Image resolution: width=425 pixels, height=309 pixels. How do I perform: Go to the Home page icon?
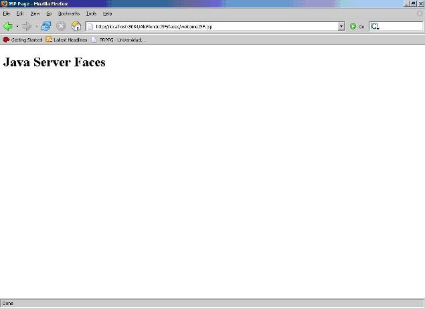[76, 26]
